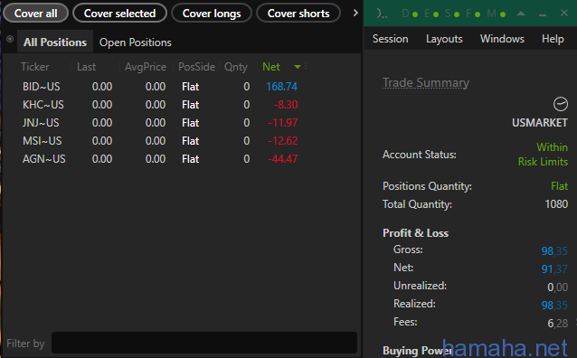Click the F connection status indicator
The height and width of the screenshot is (358, 577).
pyautogui.click(x=473, y=14)
